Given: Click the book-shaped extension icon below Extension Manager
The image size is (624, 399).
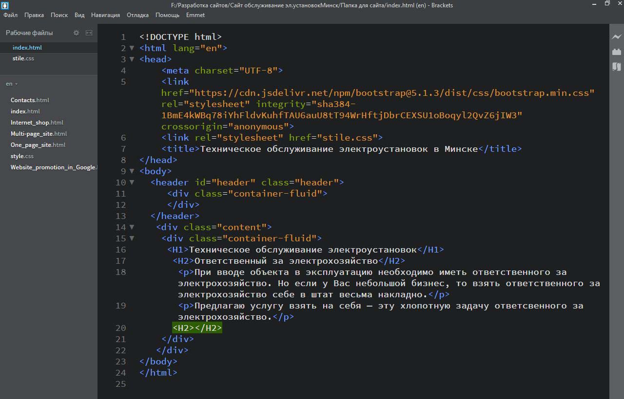Looking at the screenshot, I should pyautogui.click(x=617, y=67).
